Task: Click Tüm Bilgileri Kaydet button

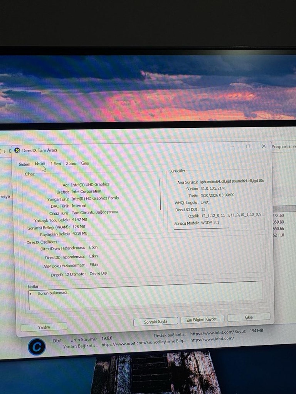Action: (x=202, y=319)
